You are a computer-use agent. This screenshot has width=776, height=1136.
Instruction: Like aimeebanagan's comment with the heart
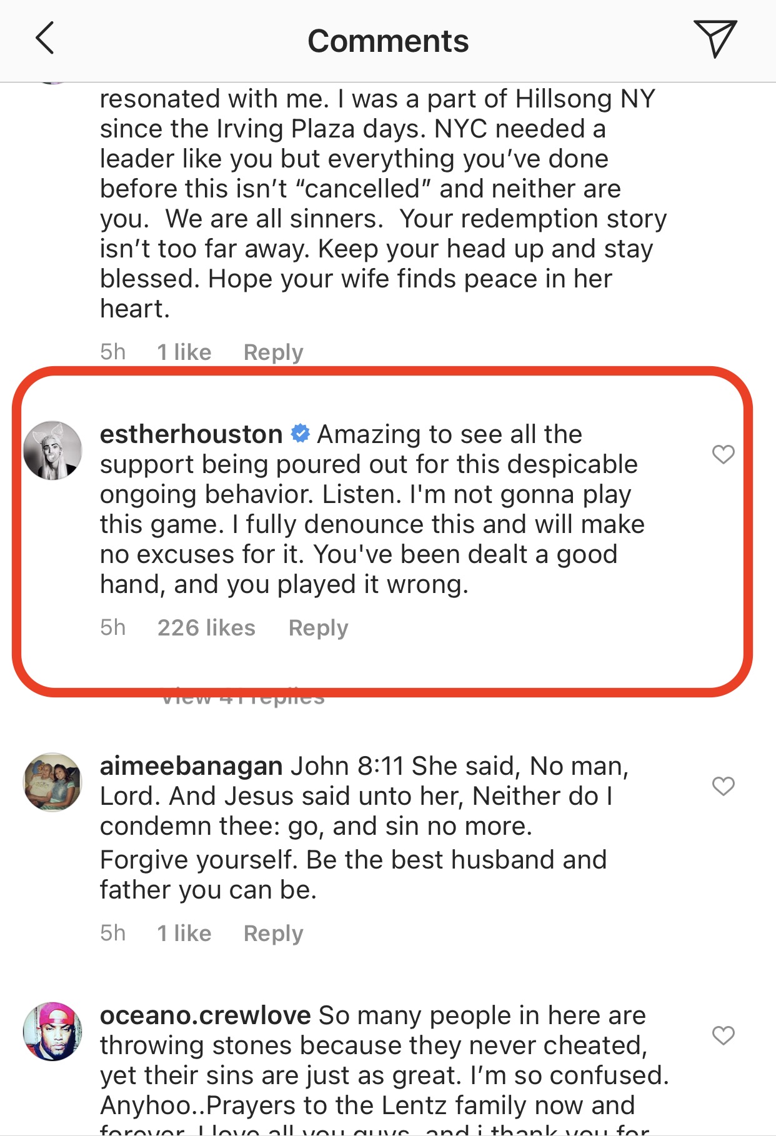tap(723, 786)
